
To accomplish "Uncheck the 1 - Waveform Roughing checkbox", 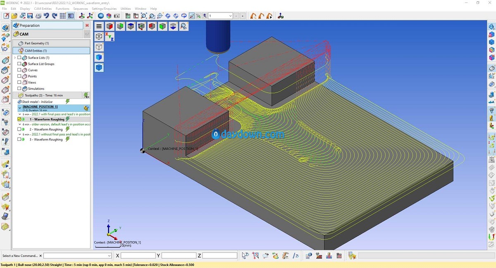I will tap(19, 119).
